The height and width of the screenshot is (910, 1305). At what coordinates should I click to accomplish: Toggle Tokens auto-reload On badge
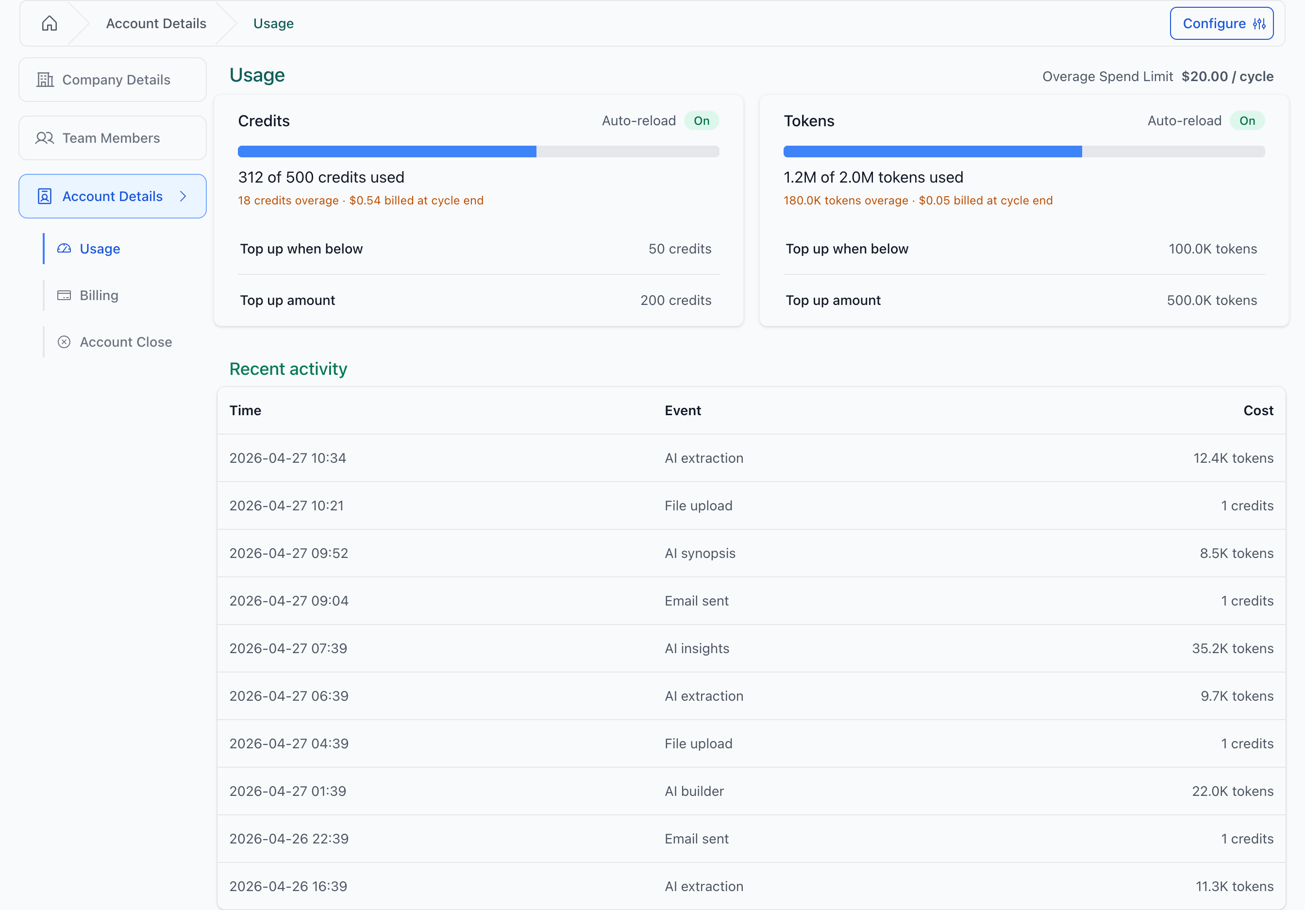coord(1247,120)
